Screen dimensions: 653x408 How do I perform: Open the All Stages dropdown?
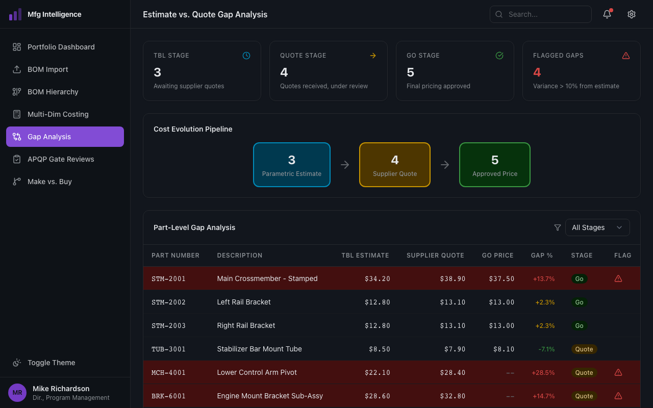[x=597, y=227]
